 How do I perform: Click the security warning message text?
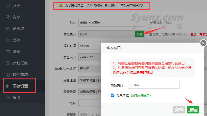coord(104,5)
